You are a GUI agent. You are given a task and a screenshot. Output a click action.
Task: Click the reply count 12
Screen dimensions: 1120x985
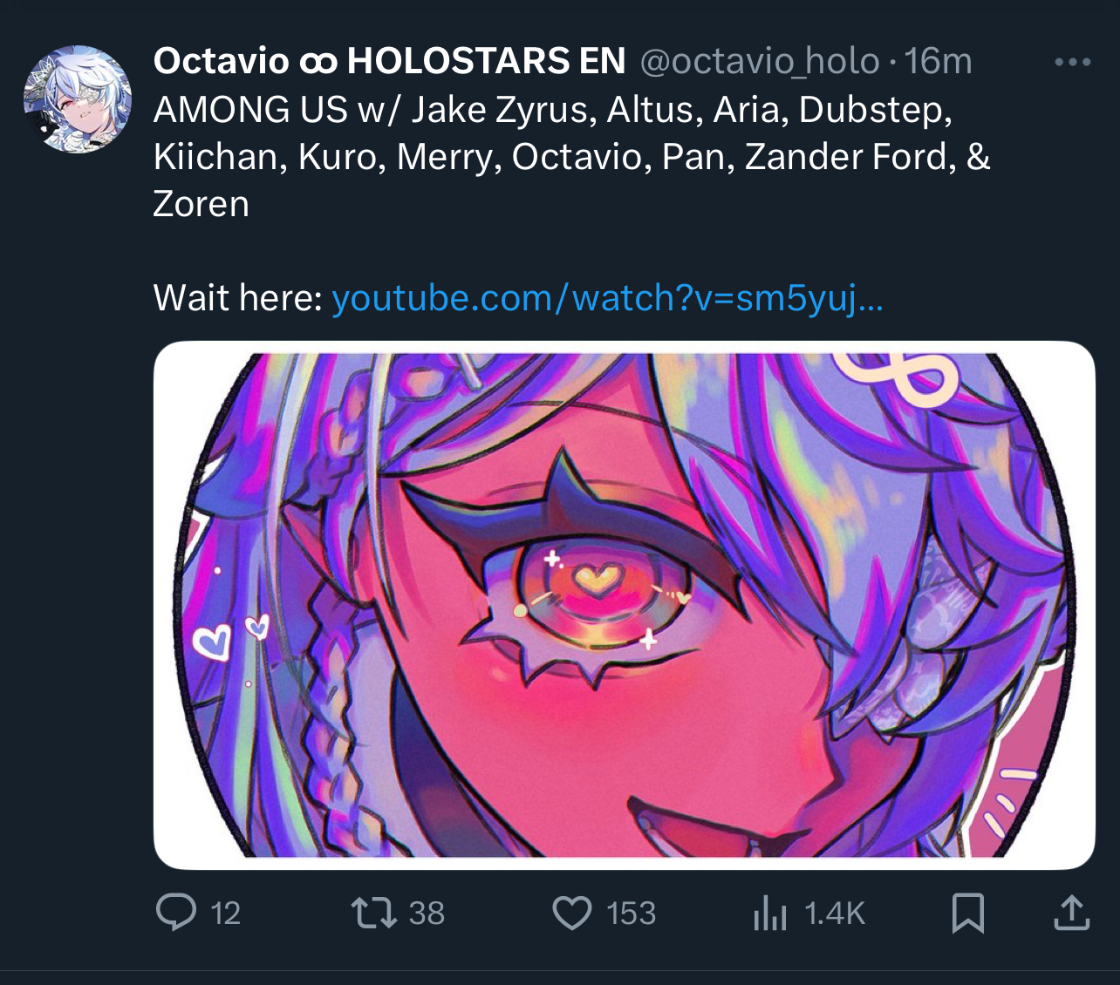tap(225, 914)
